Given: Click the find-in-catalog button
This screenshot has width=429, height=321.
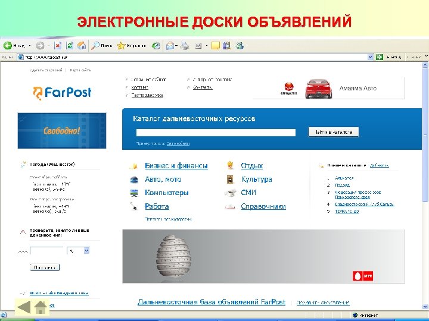Looking at the screenshot, I should tap(334, 132).
